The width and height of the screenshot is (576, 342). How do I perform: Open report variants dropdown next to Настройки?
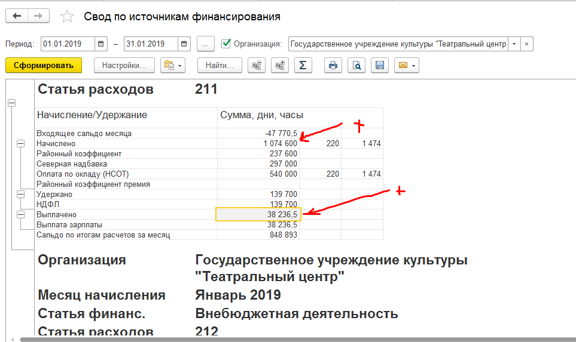173,66
